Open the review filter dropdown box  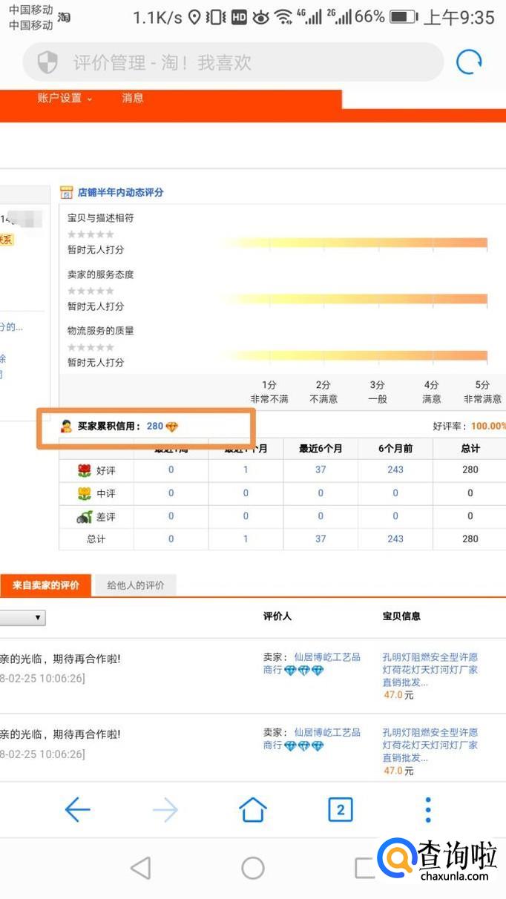(22, 618)
